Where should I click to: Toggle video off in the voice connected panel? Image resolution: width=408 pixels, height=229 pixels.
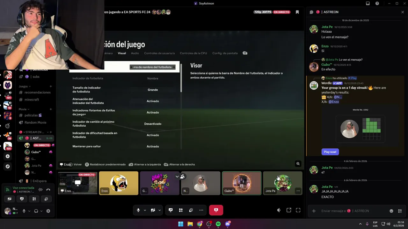[x=10, y=199]
